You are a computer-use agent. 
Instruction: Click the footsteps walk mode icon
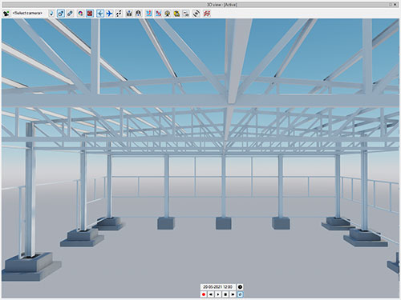pos(119,13)
